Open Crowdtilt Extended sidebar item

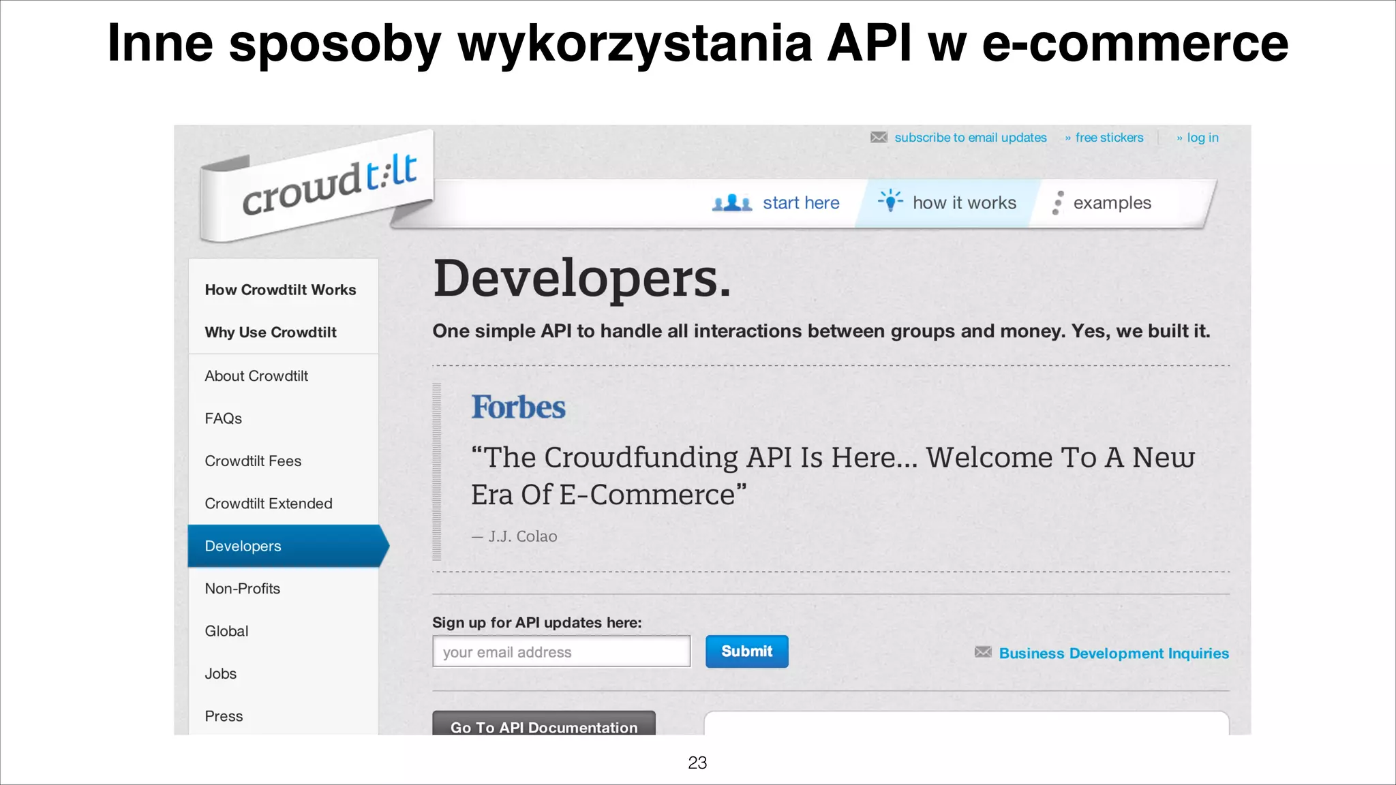(x=269, y=504)
